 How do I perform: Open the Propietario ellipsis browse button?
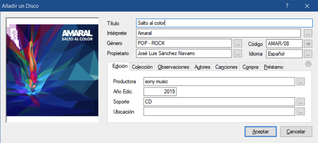tap(238, 54)
